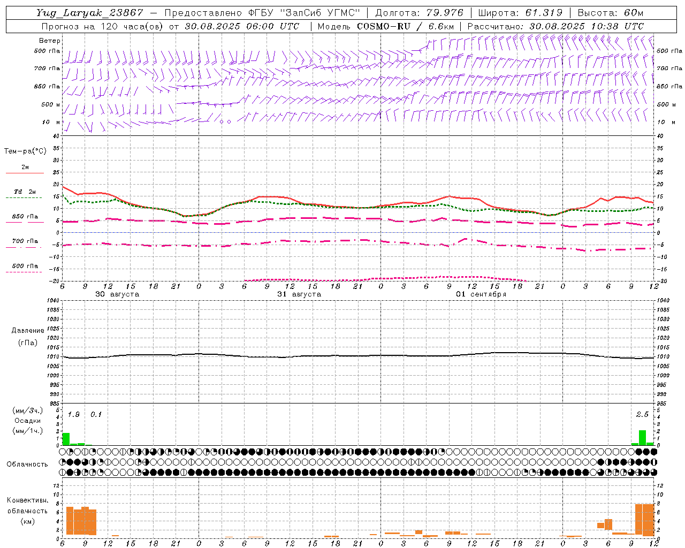This screenshot has height=548, width=685.
Task: Click the '850 гПа' temperature legend entry
Action: coord(25,217)
